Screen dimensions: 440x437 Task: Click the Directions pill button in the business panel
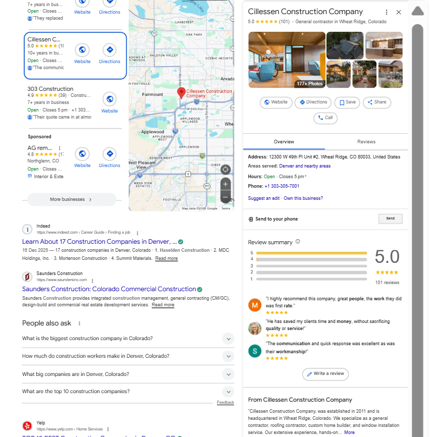313,102
